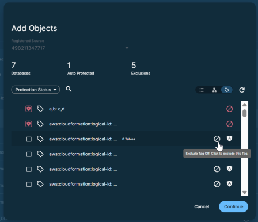The height and width of the screenshot is (222, 258).
Task: Continue with selected objects
Action: pos(233,206)
